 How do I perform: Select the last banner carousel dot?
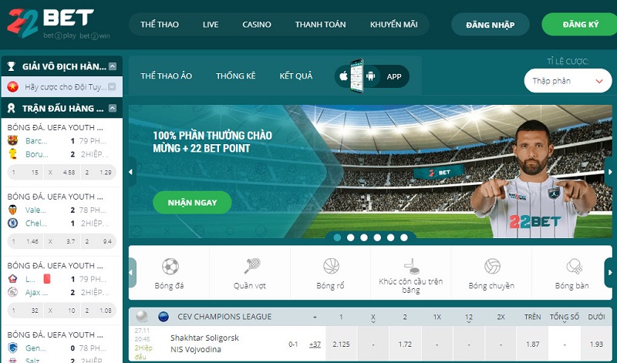(x=404, y=237)
